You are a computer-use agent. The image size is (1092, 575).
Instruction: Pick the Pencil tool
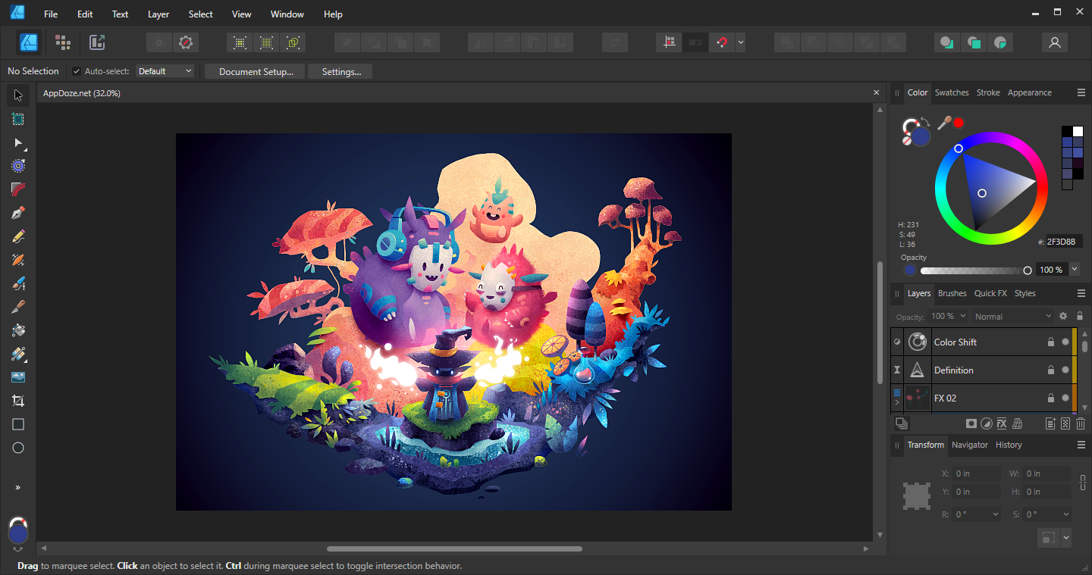[18, 236]
